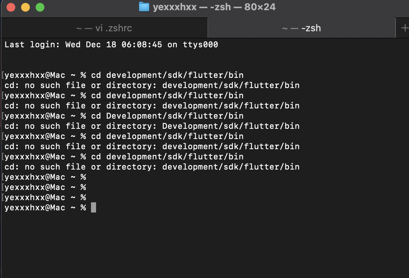
Task: Click the command "cd Development/sdk/flutter/bin" with capital D
Action: (x=167, y=116)
